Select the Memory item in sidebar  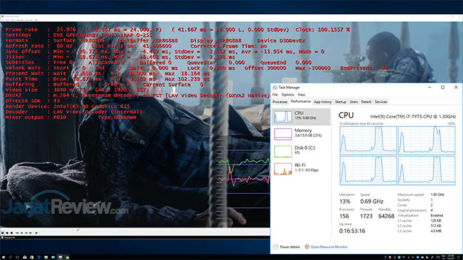tap(301, 134)
